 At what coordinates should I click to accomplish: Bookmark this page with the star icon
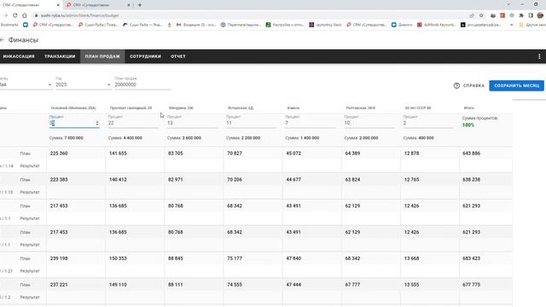481,15
